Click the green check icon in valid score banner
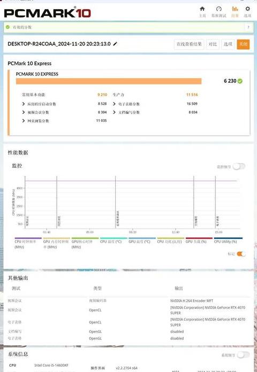Viewport: 257px width, 372px height. [x=8, y=27]
